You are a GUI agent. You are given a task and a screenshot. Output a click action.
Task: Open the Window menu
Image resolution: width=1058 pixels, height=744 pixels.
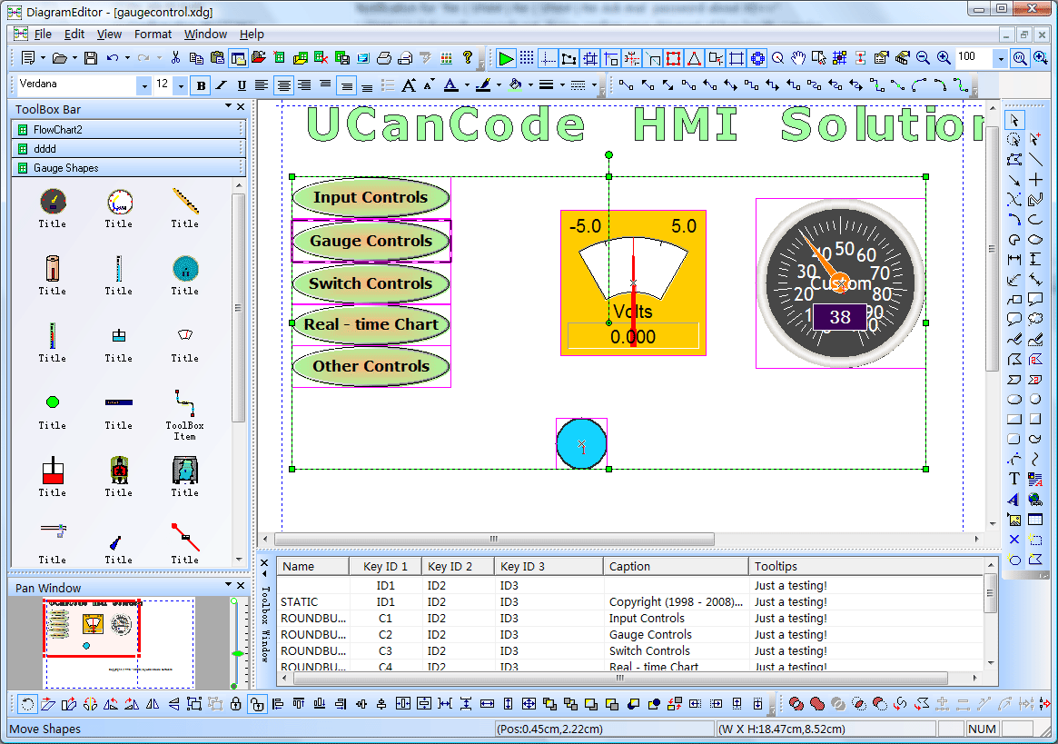[x=205, y=35]
